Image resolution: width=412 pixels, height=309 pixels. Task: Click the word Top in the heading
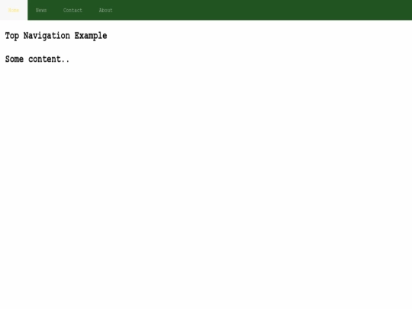(12, 36)
